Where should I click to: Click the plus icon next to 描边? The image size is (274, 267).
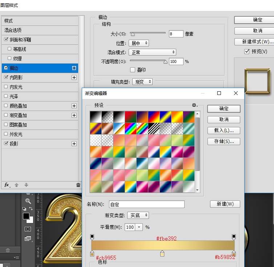(74, 68)
